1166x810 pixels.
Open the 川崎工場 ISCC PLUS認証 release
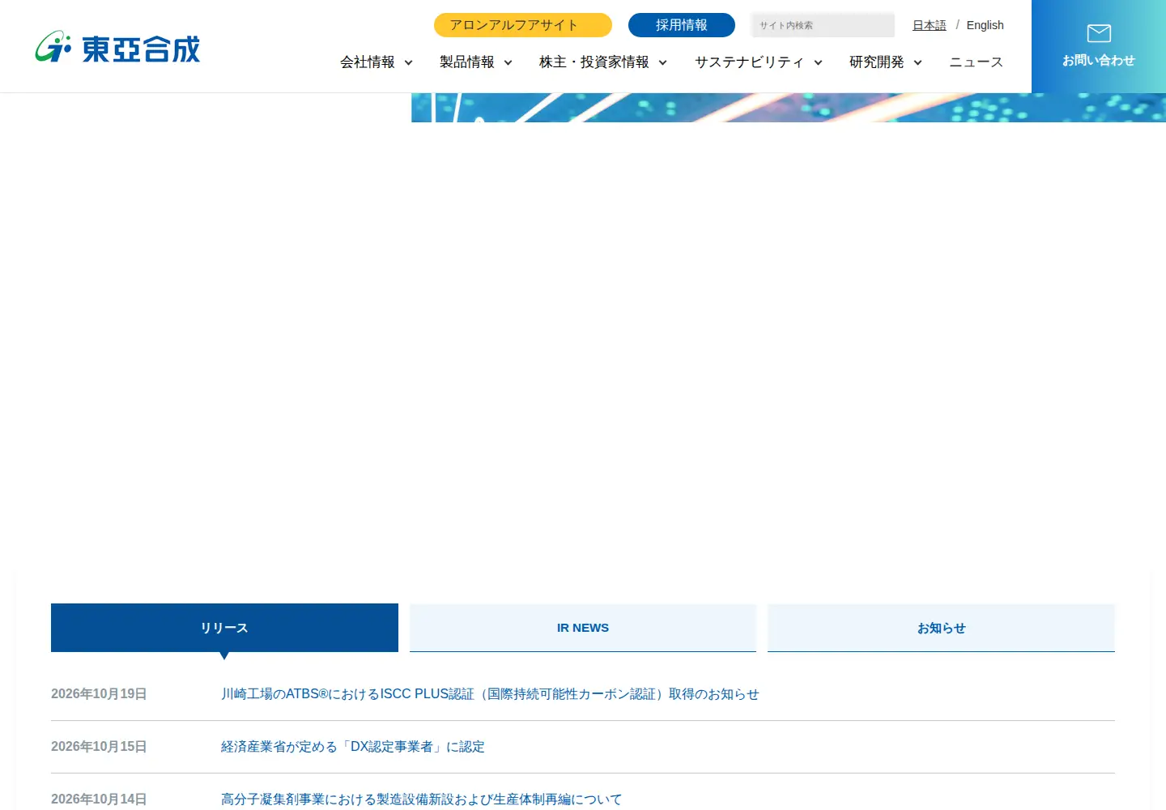pos(490,694)
